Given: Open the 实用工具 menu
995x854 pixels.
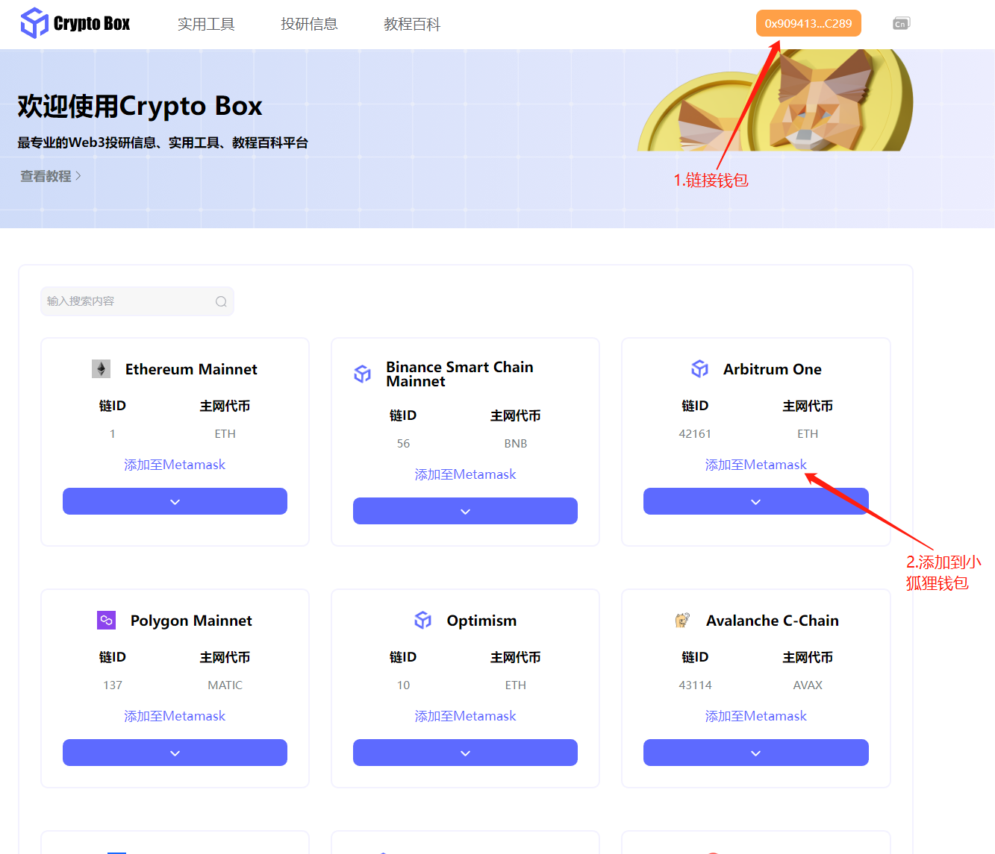Looking at the screenshot, I should point(207,24).
